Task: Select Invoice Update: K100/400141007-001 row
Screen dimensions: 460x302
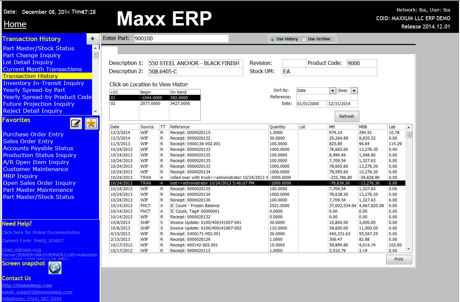Action: pyautogui.click(x=257, y=223)
